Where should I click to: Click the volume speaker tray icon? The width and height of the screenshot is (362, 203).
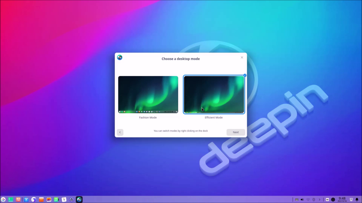[x=302, y=199]
